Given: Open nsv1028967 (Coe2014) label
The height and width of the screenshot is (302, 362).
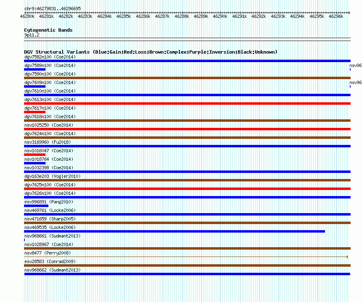Looking at the screenshot, I should tap(49, 244).
